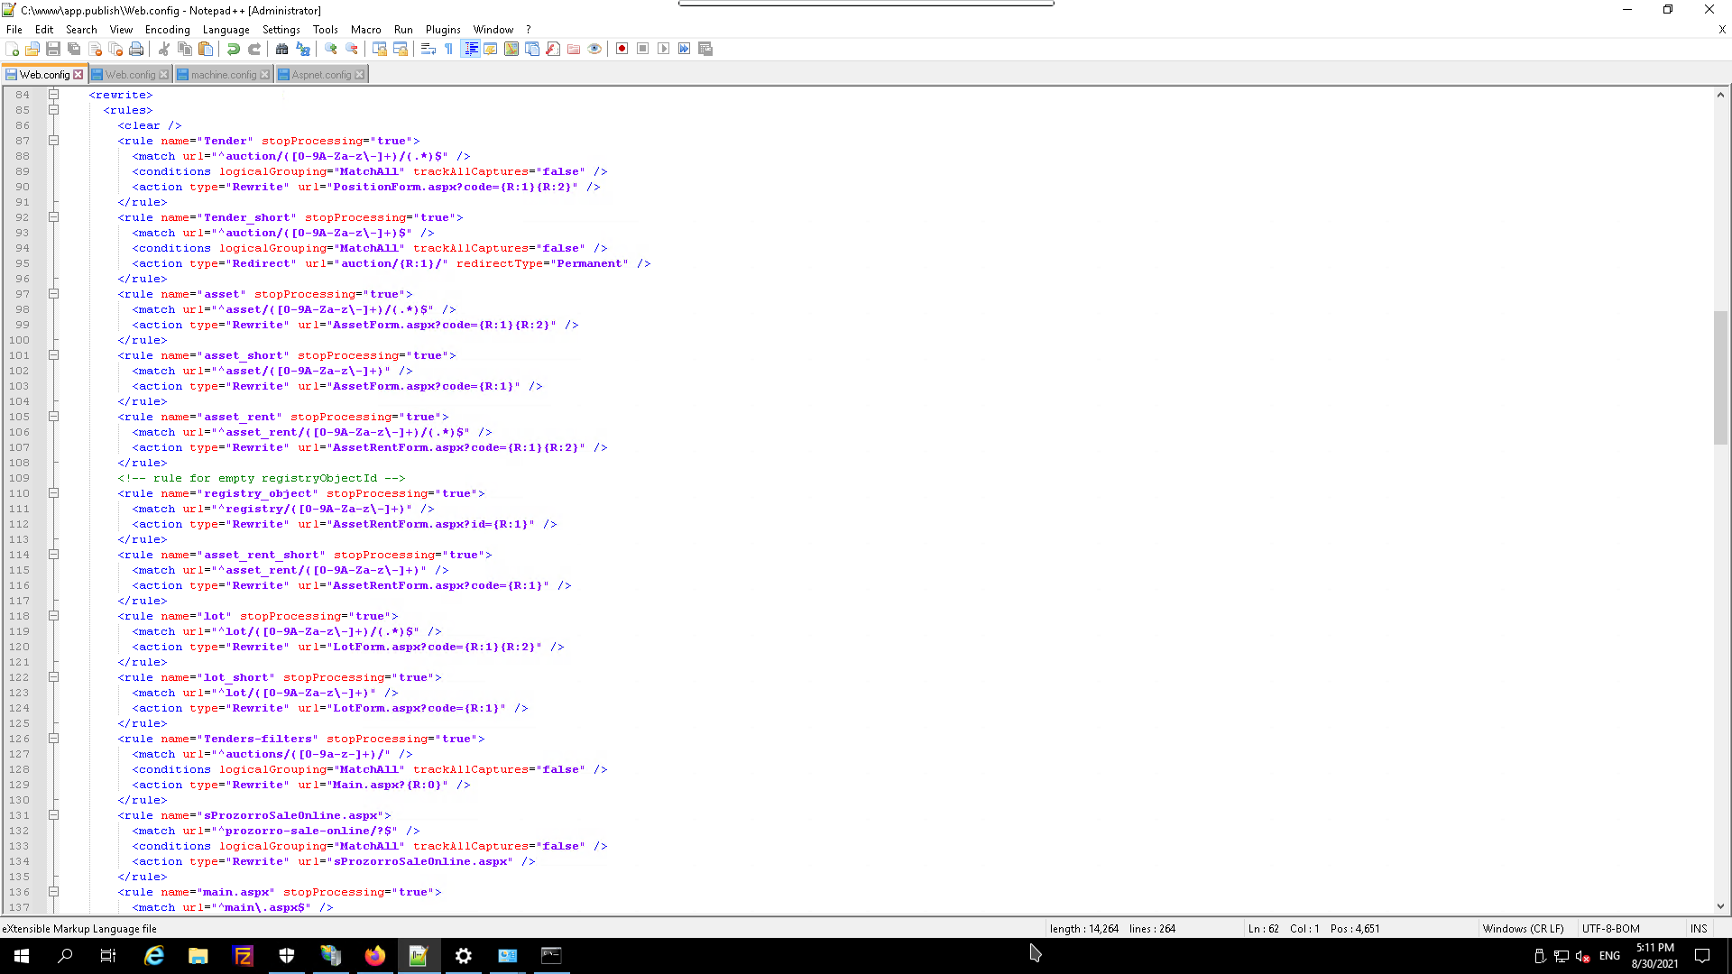Toggle Show All Characters pilcrow button

coord(449,49)
